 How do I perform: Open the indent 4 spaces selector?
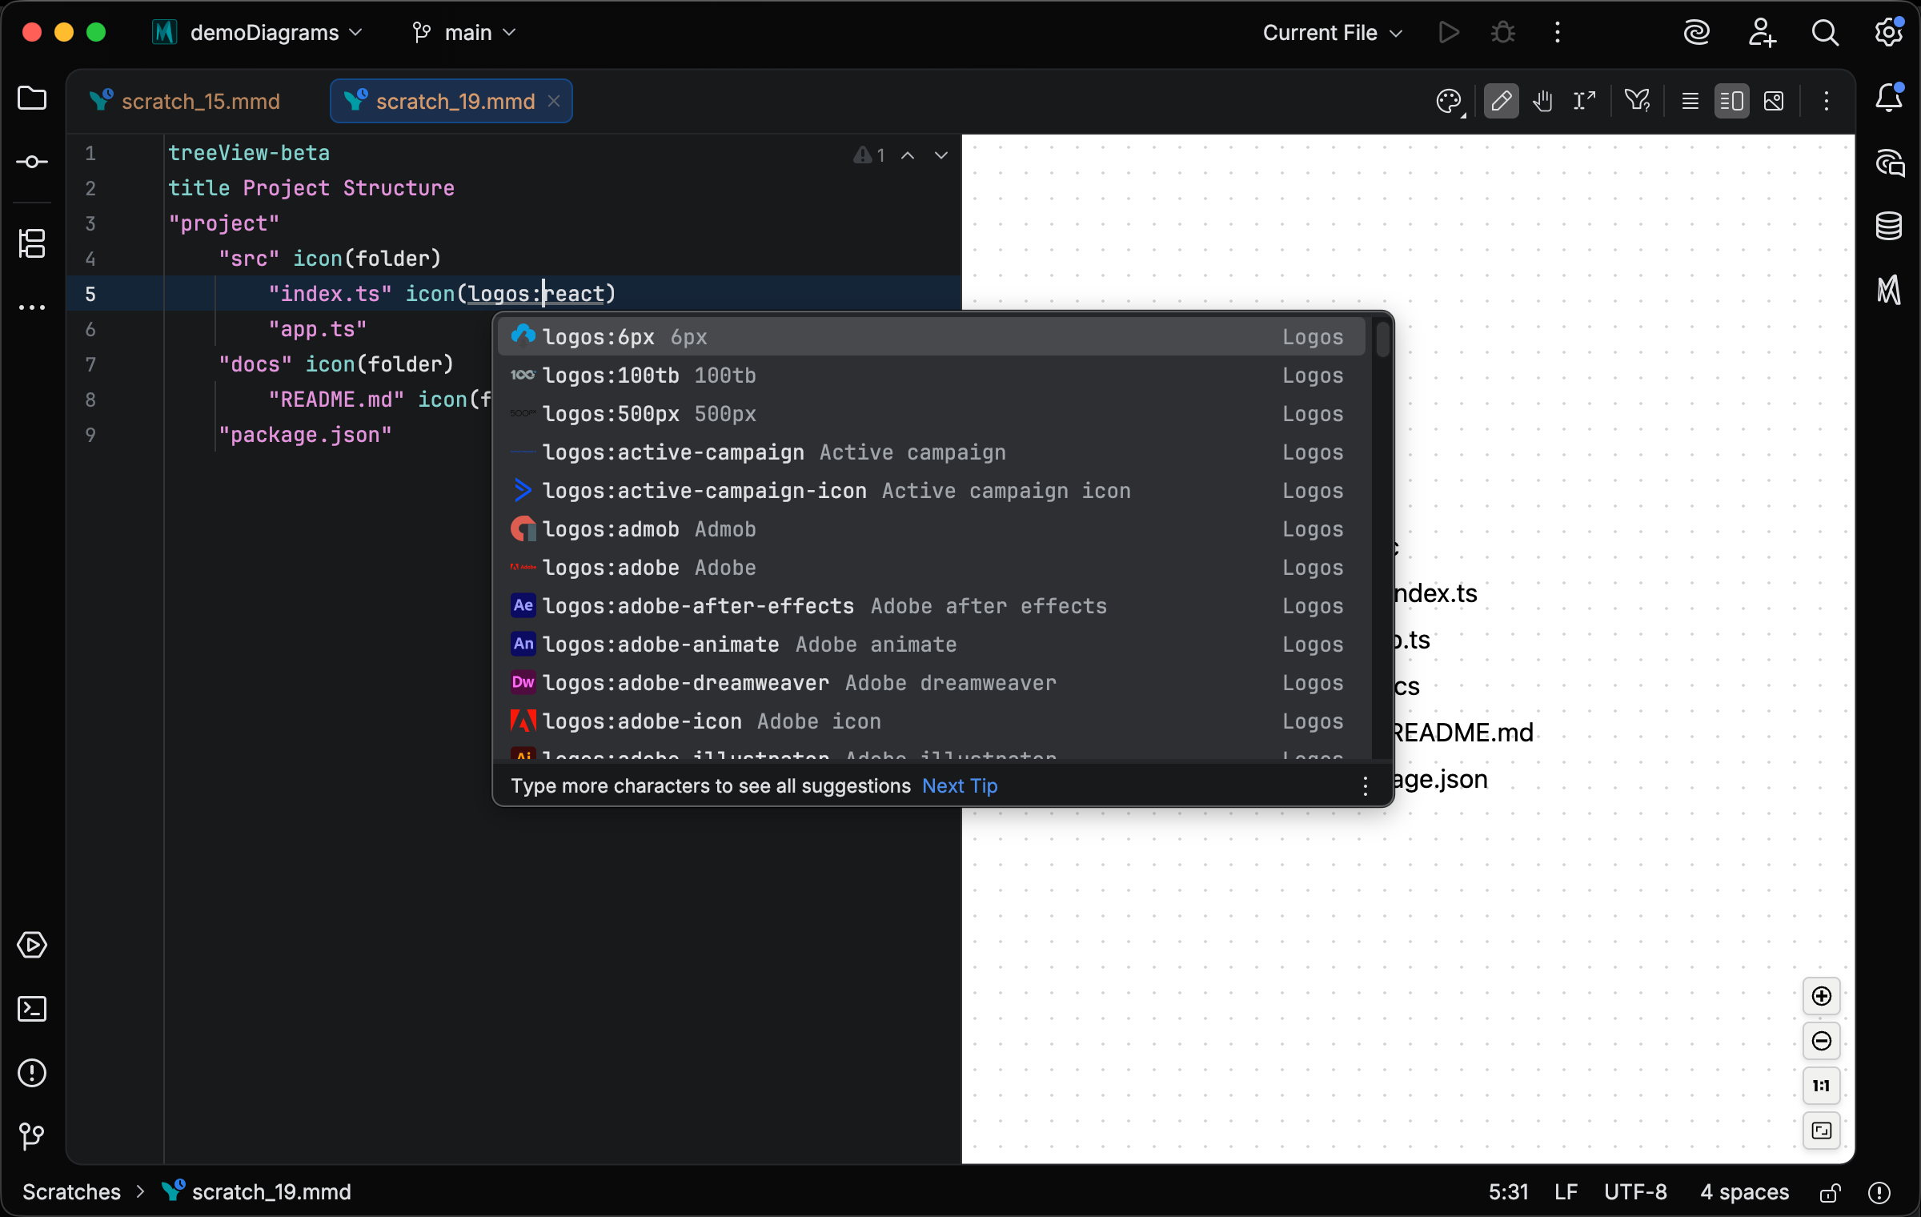(x=1744, y=1192)
